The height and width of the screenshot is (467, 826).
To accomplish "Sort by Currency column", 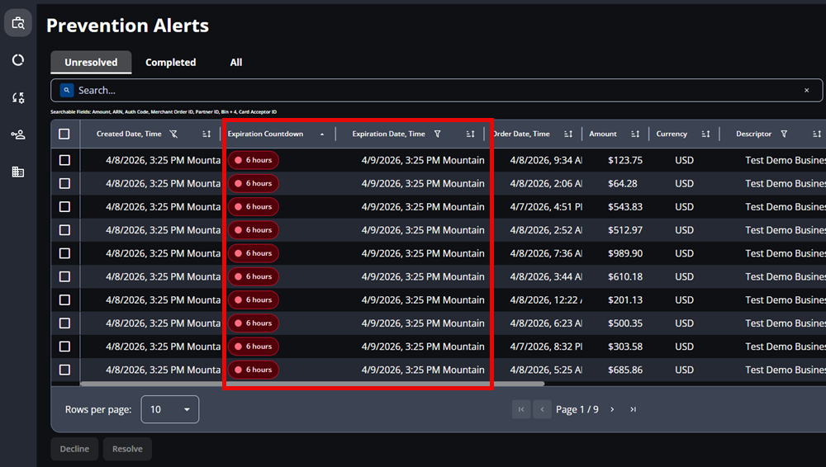I will 706,134.
